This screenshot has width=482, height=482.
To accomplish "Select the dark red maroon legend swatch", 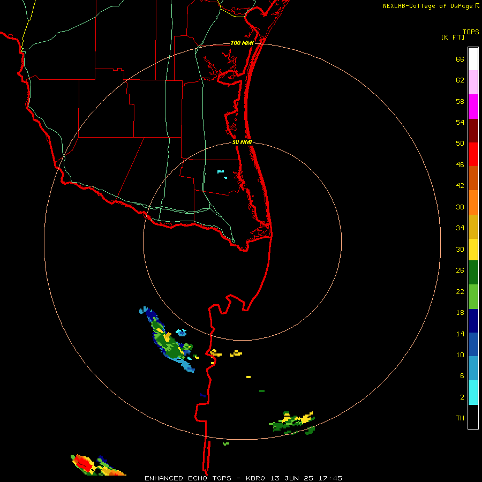I will click(x=473, y=131).
